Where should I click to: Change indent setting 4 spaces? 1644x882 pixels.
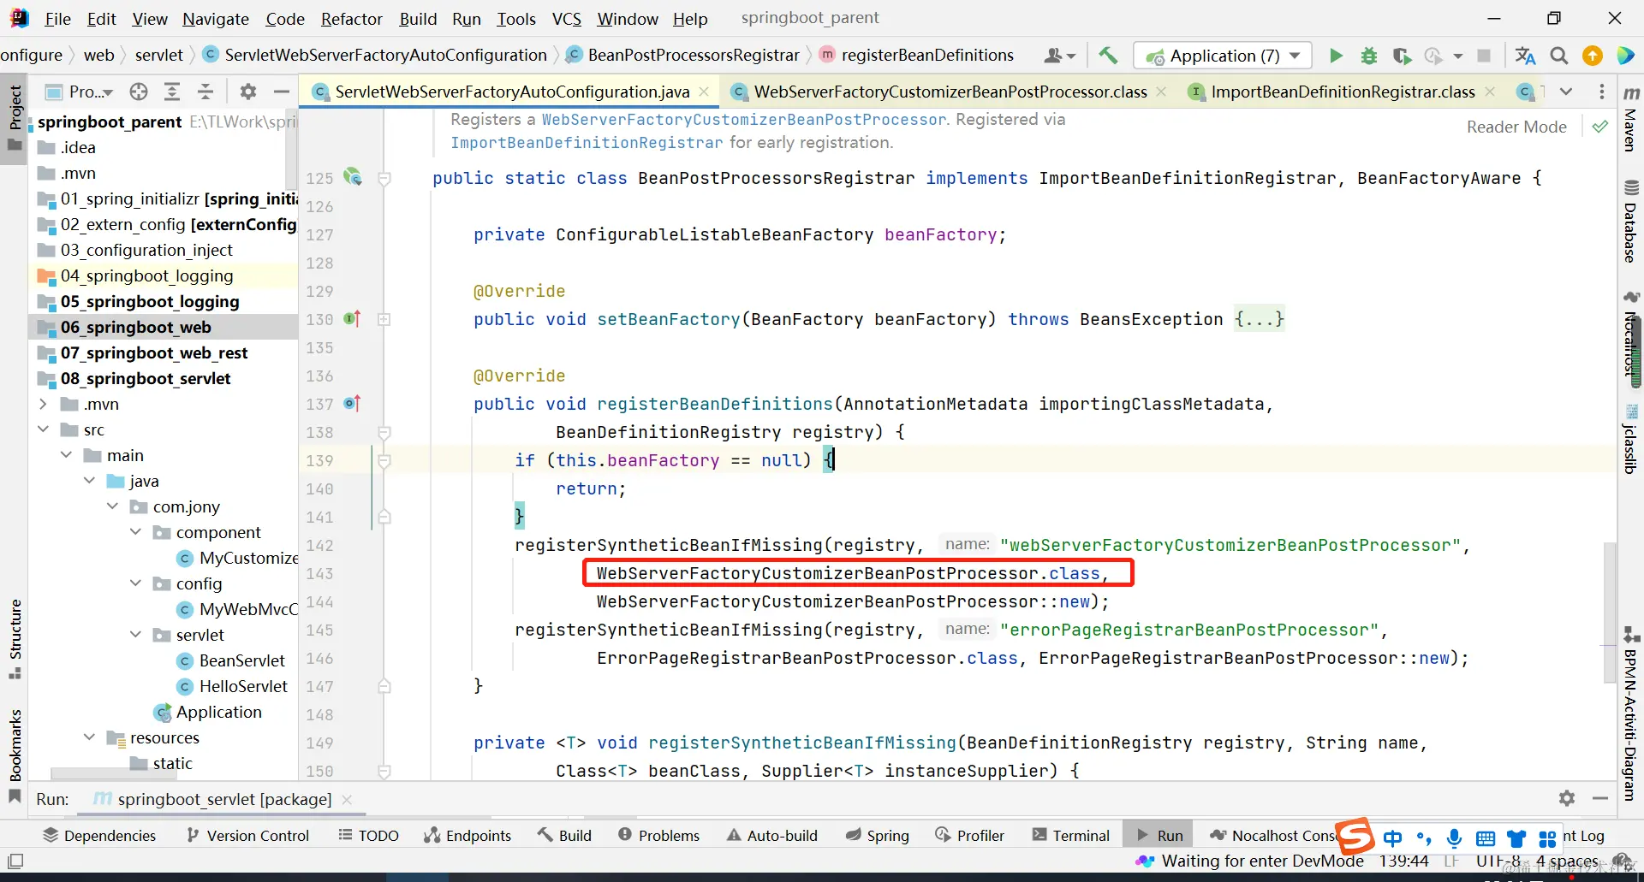pos(1567,861)
